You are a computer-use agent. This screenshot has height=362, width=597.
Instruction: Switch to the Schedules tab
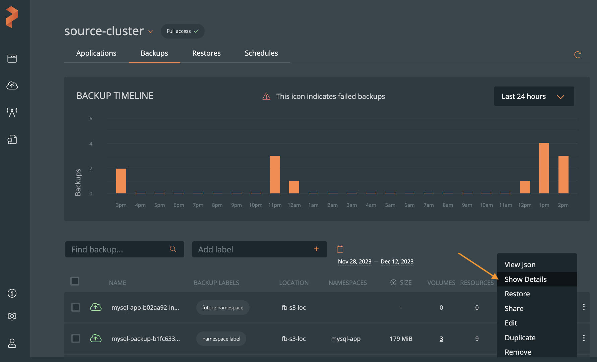tap(261, 53)
